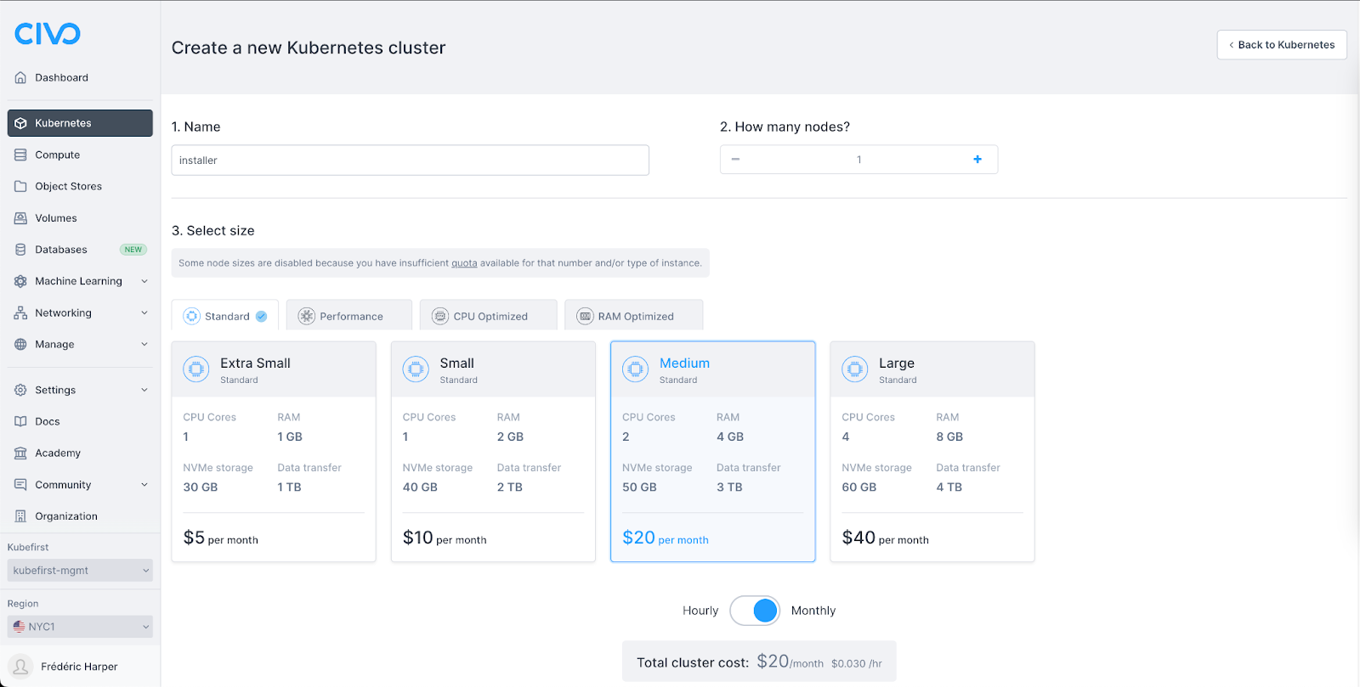Click the Community chat icon
This screenshot has width=1360, height=687.
pyautogui.click(x=20, y=484)
